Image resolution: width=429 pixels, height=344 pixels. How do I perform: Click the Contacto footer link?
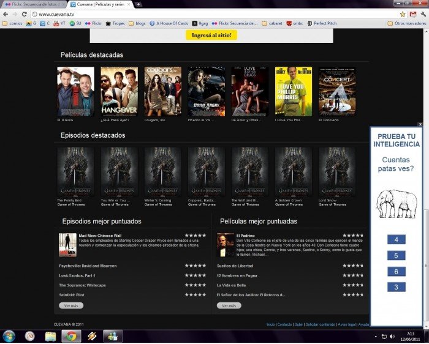284,324
